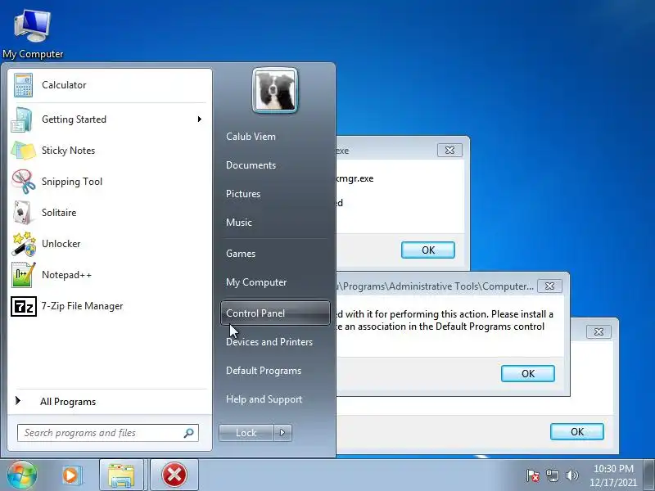Viewport: 655px width, 491px height.
Task: Click the Snipping Tool label text
Action: click(x=72, y=182)
